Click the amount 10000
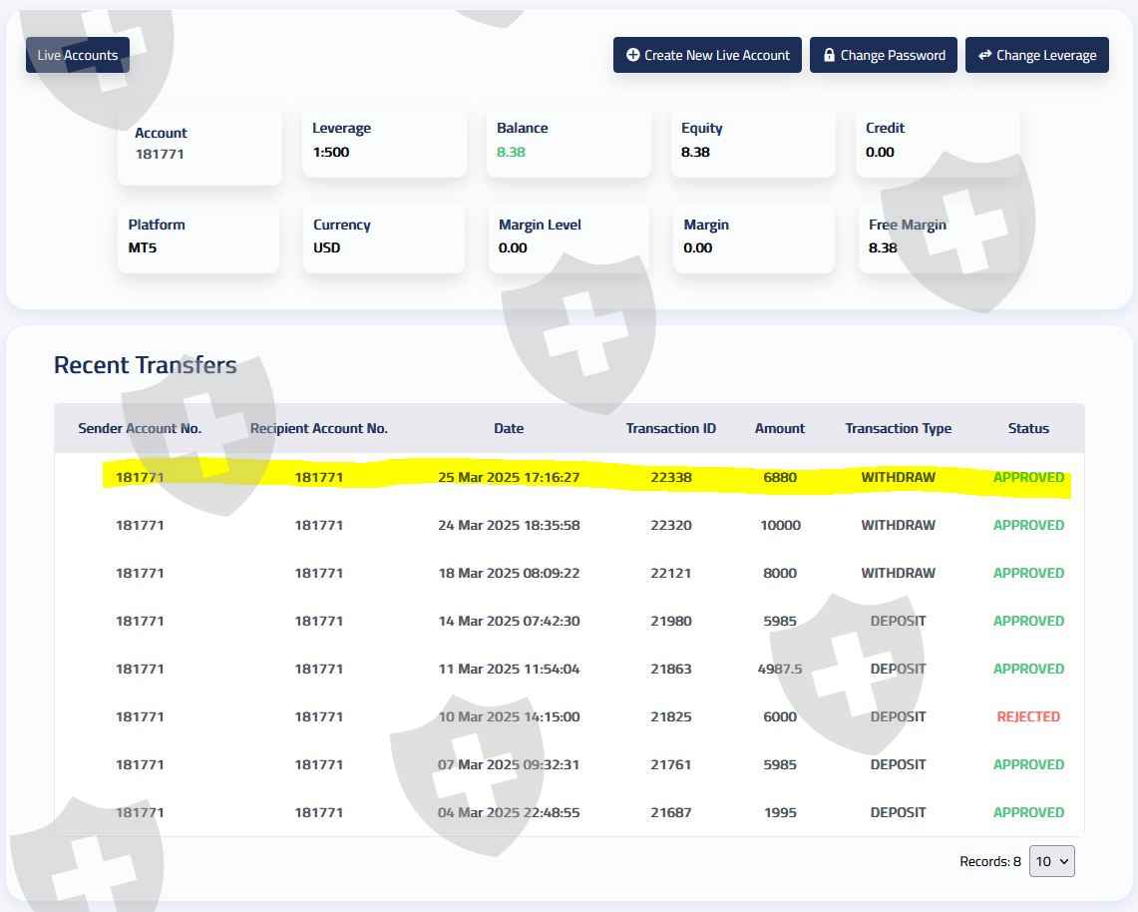This screenshot has width=1138, height=912. pyautogui.click(x=780, y=525)
